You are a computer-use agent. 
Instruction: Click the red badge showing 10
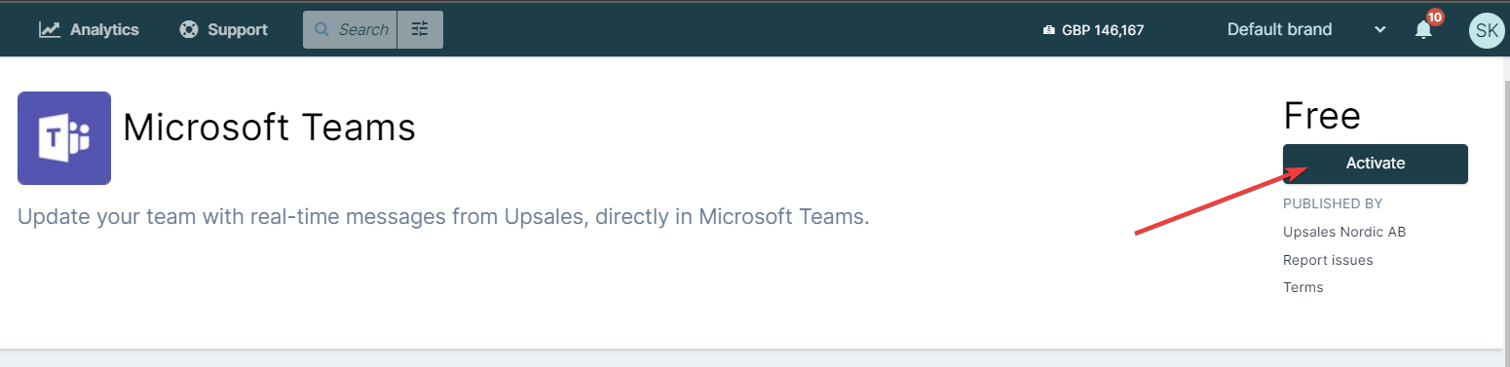click(x=1434, y=17)
